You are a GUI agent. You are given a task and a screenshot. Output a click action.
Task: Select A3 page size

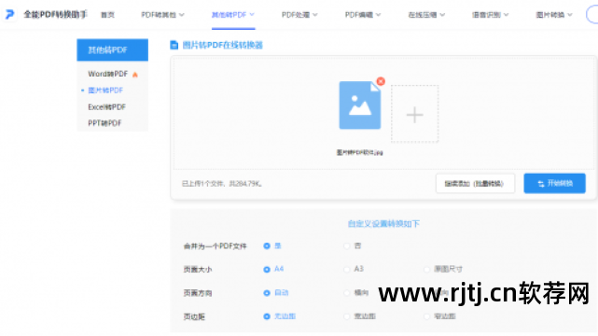click(x=354, y=269)
